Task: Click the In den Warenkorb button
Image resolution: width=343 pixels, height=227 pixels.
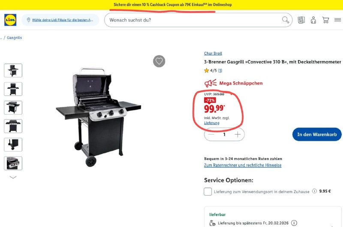Action: (x=317, y=134)
